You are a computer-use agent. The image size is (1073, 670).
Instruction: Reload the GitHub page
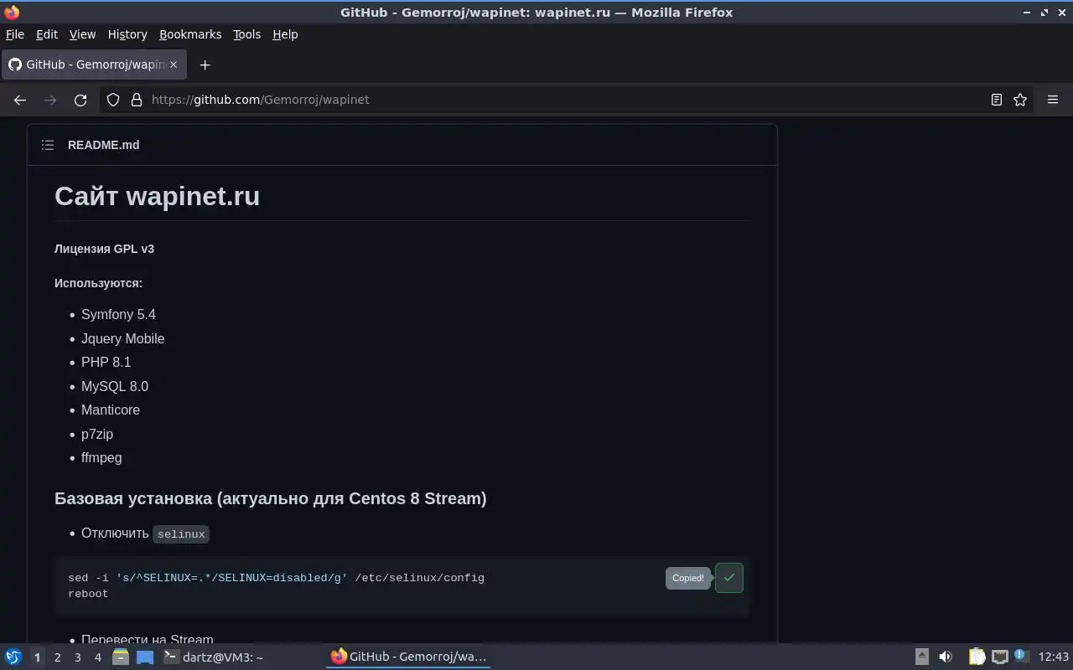click(x=80, y=100)
